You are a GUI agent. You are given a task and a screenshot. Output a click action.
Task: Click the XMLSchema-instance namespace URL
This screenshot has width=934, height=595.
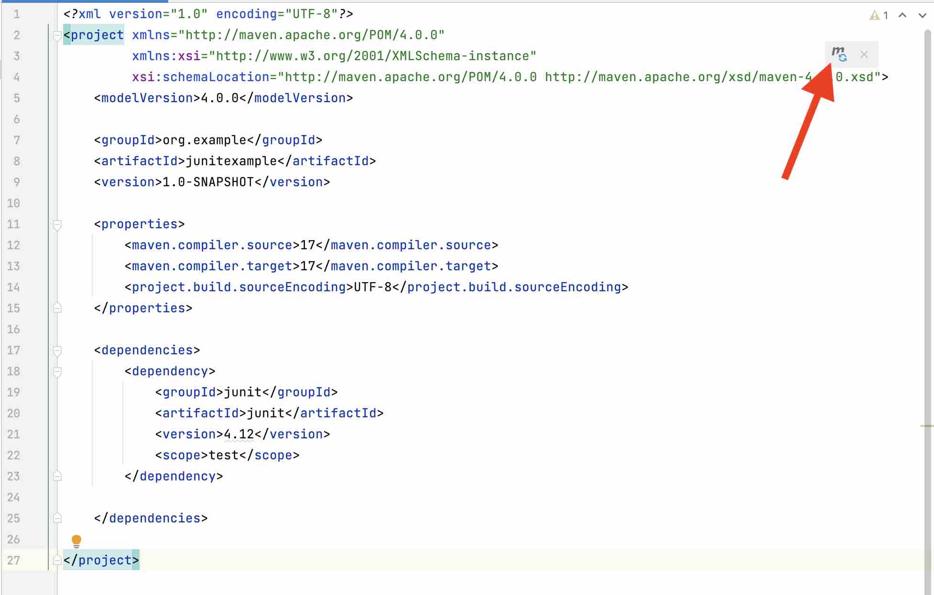pos(373,56)
